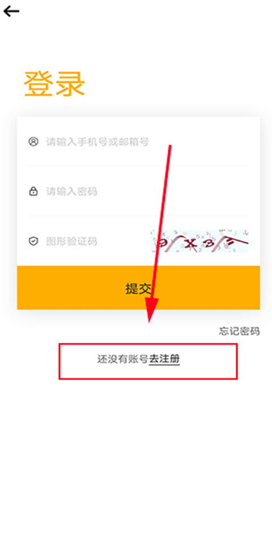Viewport: 272px width, 544px height.
Task: Refresh the captcha image
Action: [199, 240]
